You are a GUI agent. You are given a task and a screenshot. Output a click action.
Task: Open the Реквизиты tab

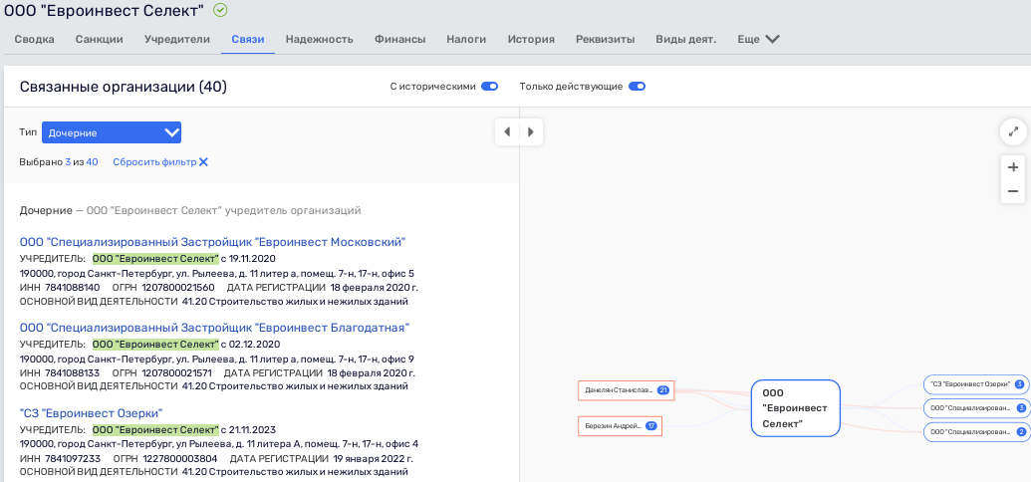[605, 39]
